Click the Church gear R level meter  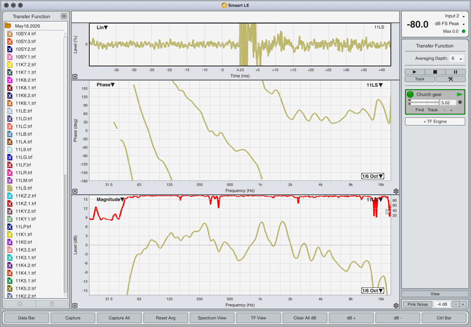[x=425, y=104]
